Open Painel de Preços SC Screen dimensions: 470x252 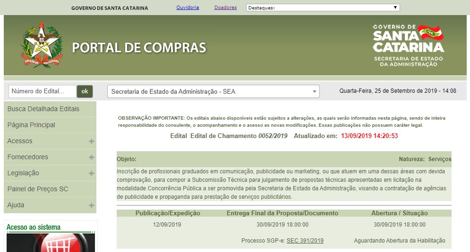point(50,189)
